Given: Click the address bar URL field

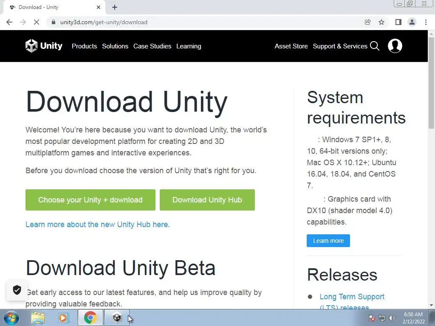Looking at the screenshot, I should tap(205, 22).
